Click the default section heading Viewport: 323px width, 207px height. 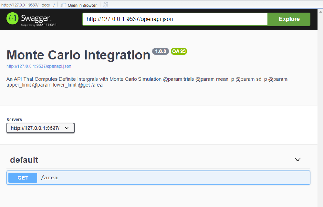coord(24,160)
